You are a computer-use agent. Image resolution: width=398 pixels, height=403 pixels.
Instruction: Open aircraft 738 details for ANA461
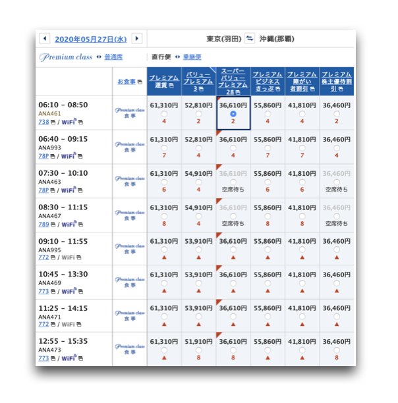click(x=43, y=122)
